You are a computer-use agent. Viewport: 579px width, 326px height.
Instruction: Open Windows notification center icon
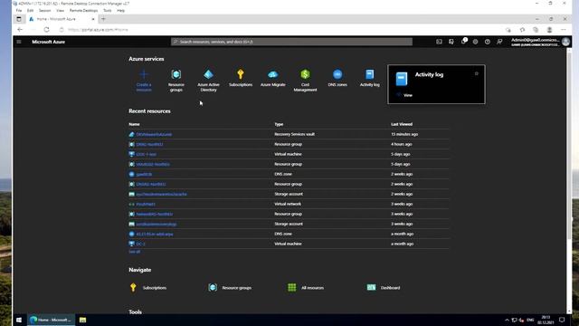coord(562,320)
